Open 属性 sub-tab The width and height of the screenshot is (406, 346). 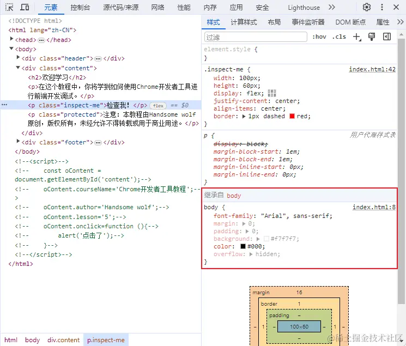383,22
